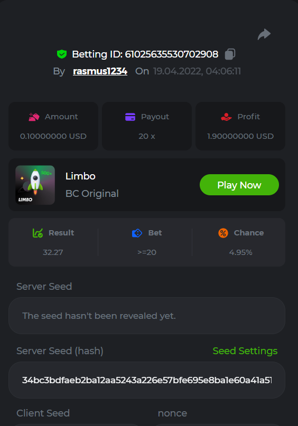Click the purple Payout card icon

(x=130, y=117)
